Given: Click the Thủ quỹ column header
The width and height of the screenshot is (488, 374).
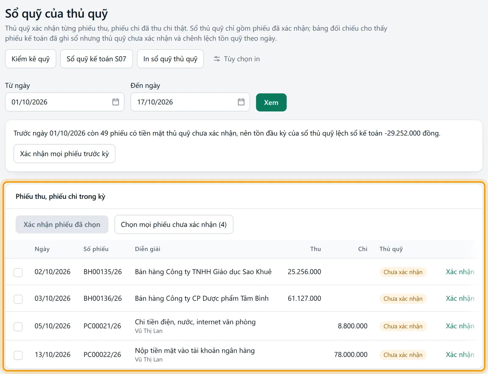Looking at the screenshot, I should coord(391,249).
